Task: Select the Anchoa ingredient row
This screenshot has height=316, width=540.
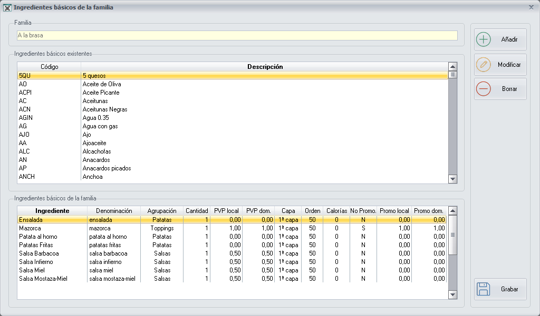Action: [x=92, y=177]
